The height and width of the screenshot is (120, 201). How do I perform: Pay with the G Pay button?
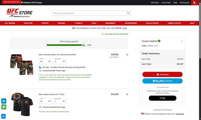pyautogui.click(x=162, y=98)
